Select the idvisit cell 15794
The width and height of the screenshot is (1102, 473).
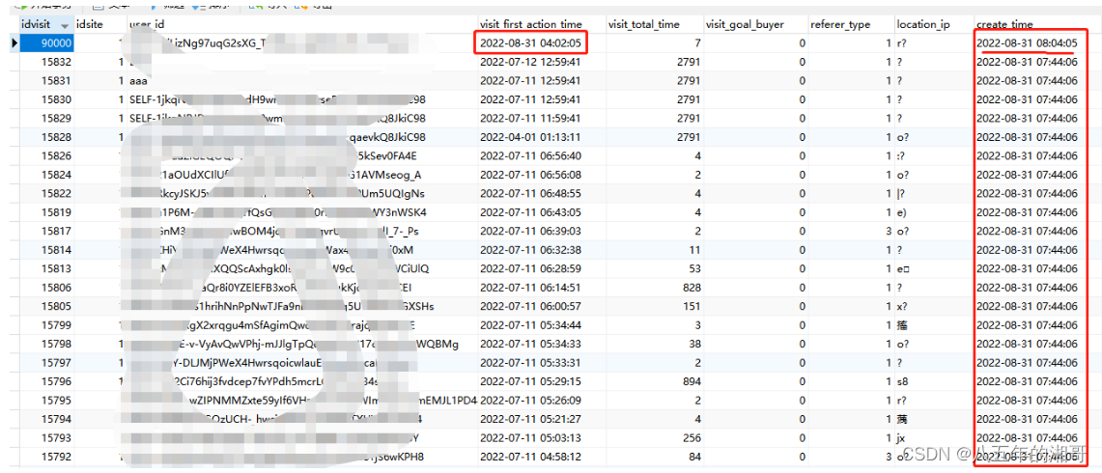45,419
